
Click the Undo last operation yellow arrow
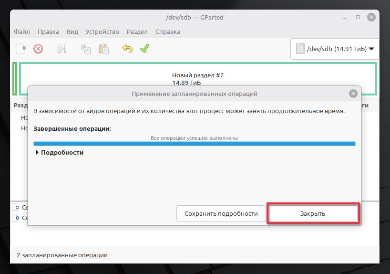[127, 49]
